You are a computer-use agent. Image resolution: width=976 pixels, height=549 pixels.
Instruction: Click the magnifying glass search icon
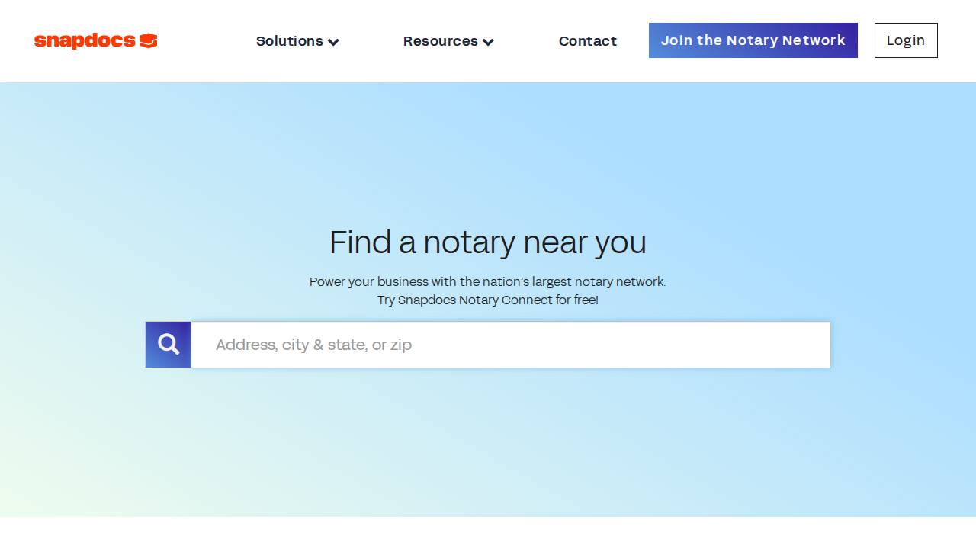[169, 345]
